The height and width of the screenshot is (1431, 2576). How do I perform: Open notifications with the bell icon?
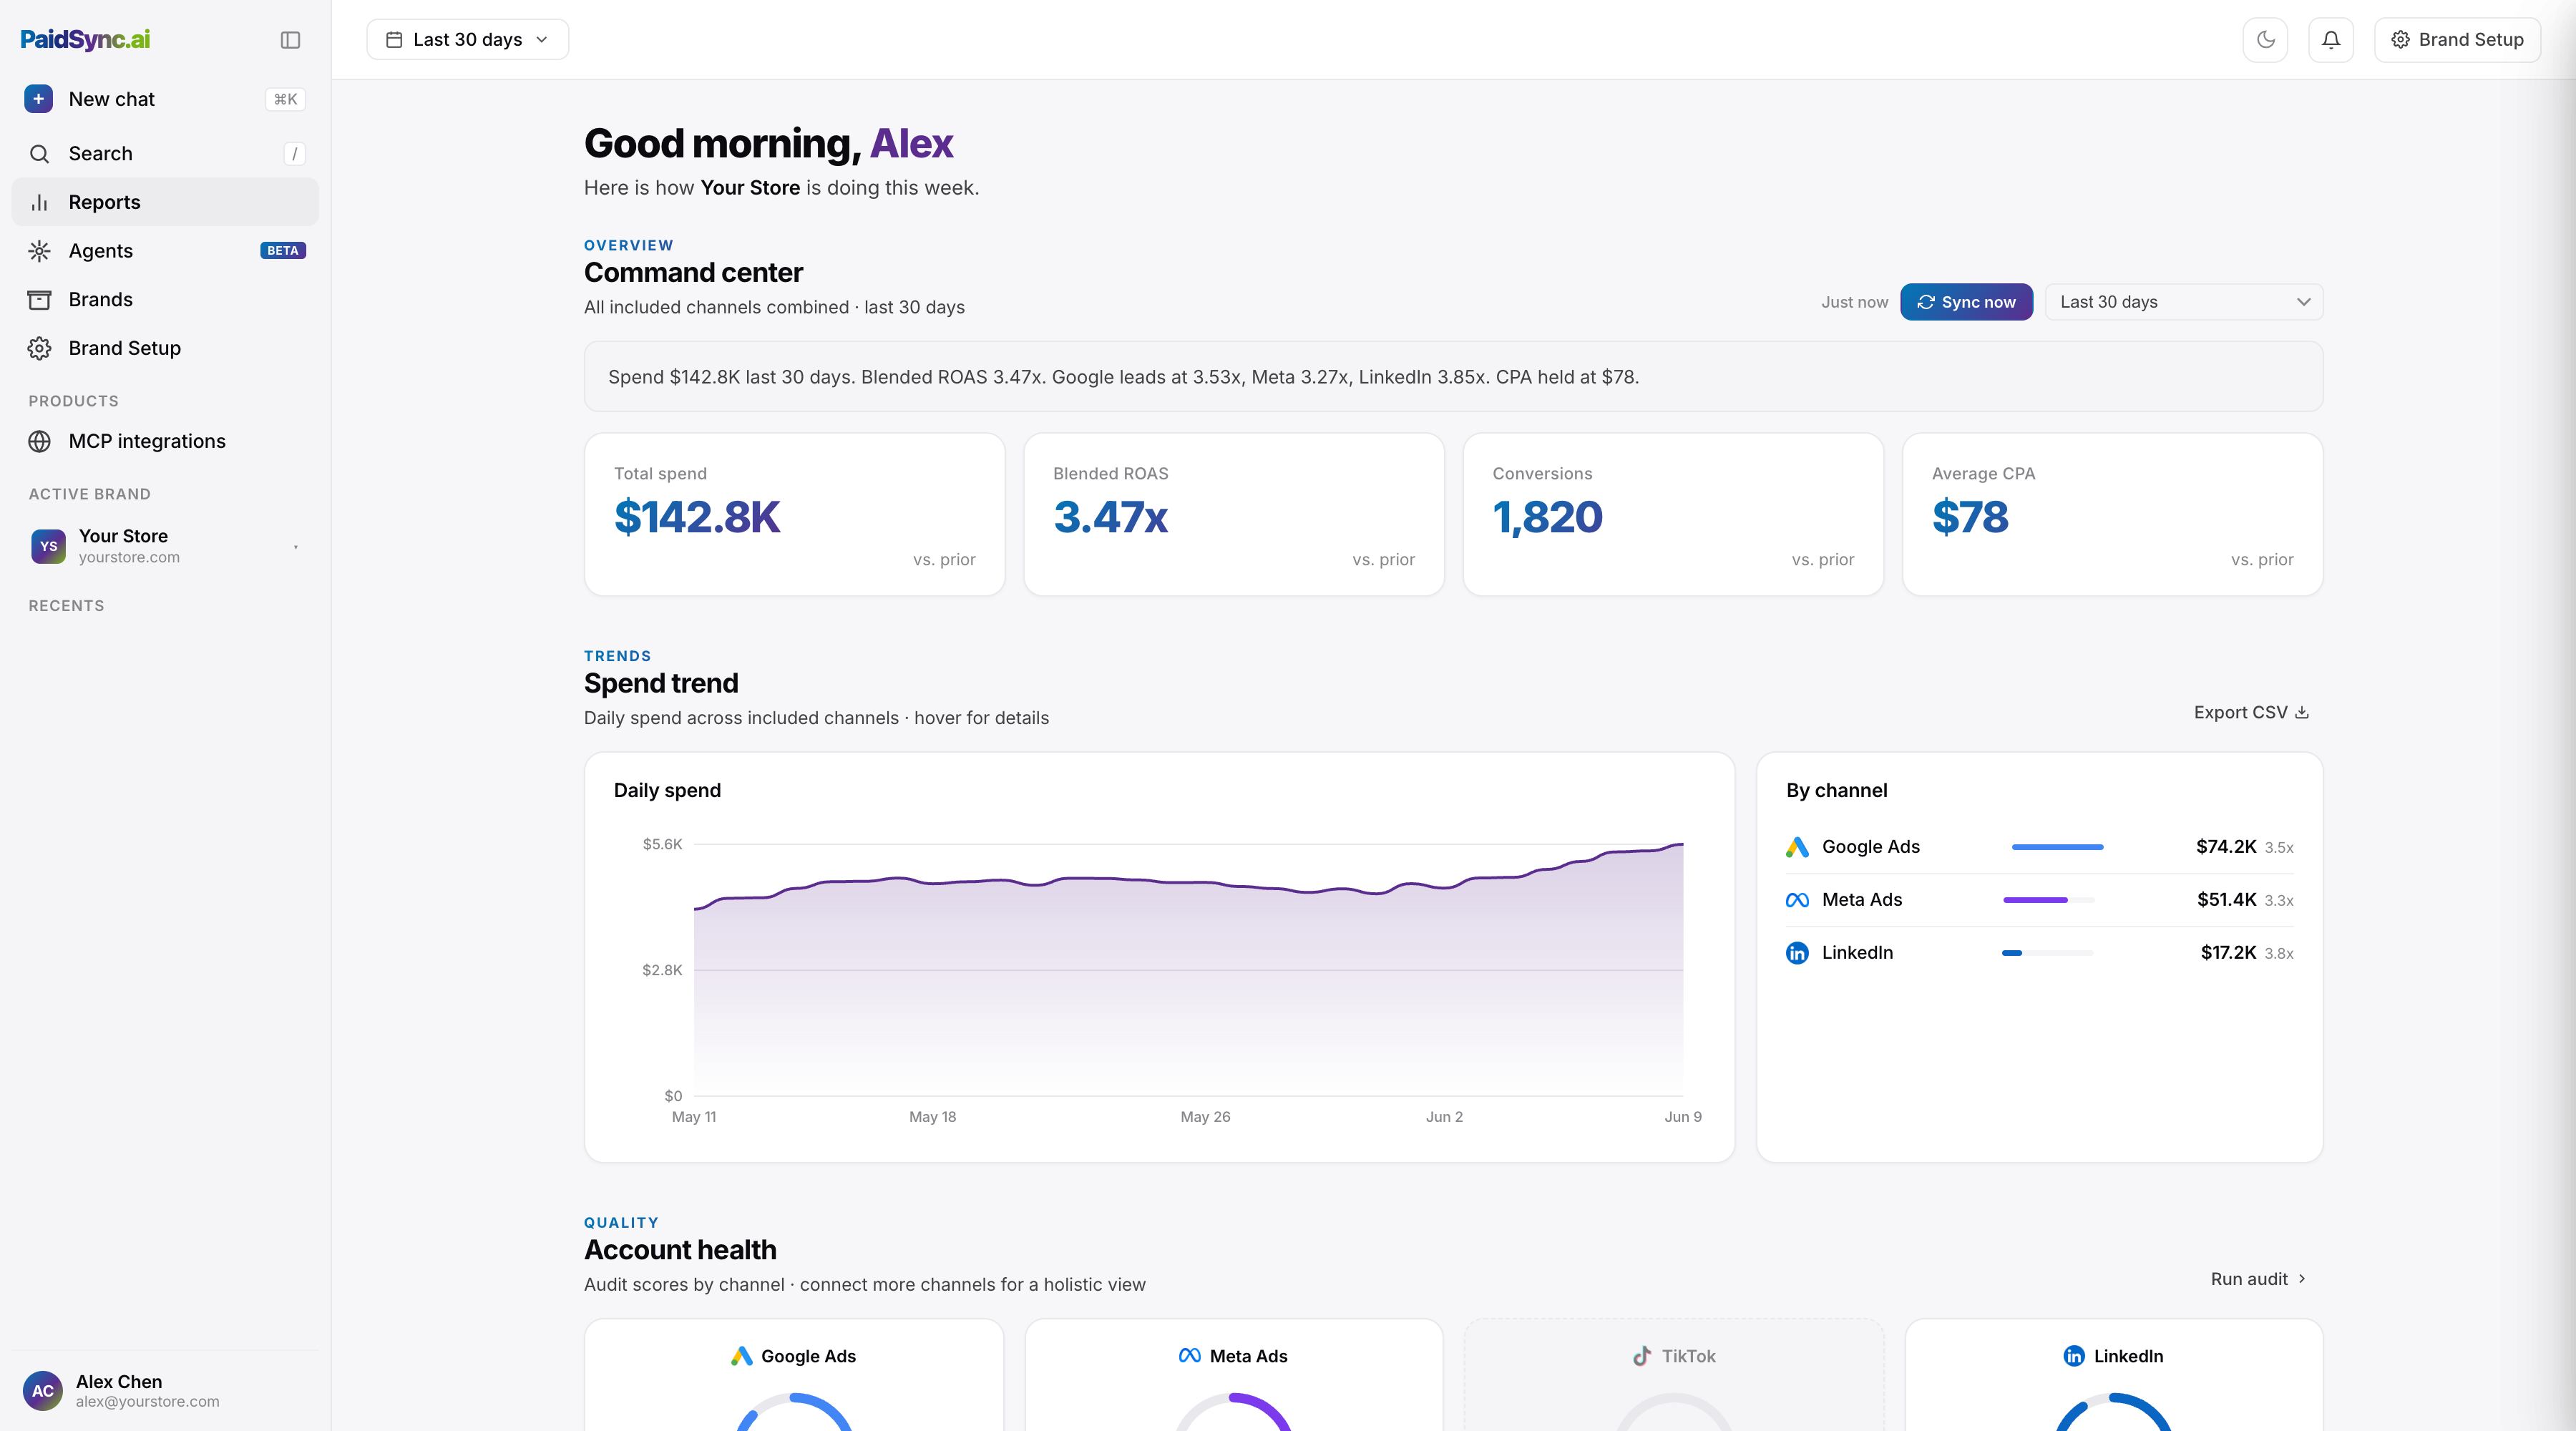2331,40
